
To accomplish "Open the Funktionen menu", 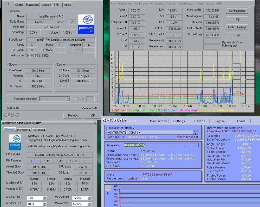I will [x=141, y=3].
